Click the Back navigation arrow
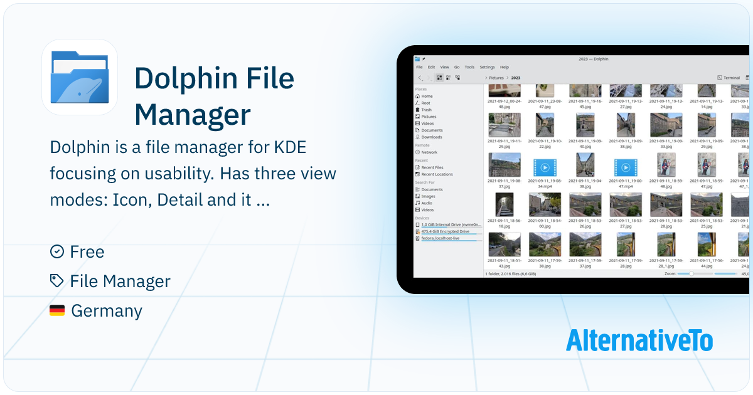The width and height of the screenshot is (753, 395). 420,78
